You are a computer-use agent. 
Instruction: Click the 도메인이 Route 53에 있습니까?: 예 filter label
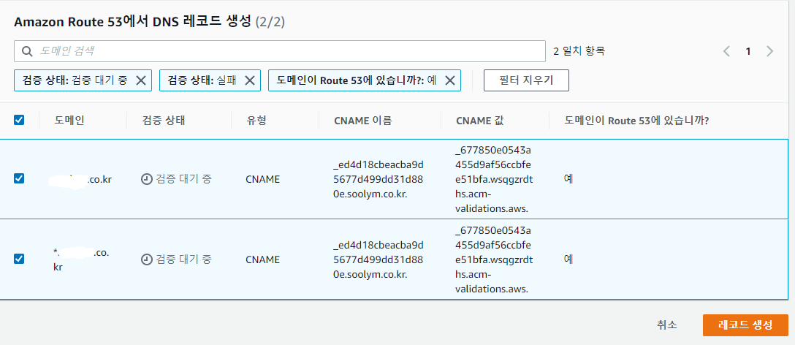[357, 80]
